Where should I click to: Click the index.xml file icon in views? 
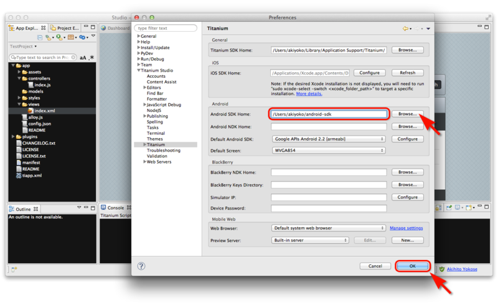(31, 111)
